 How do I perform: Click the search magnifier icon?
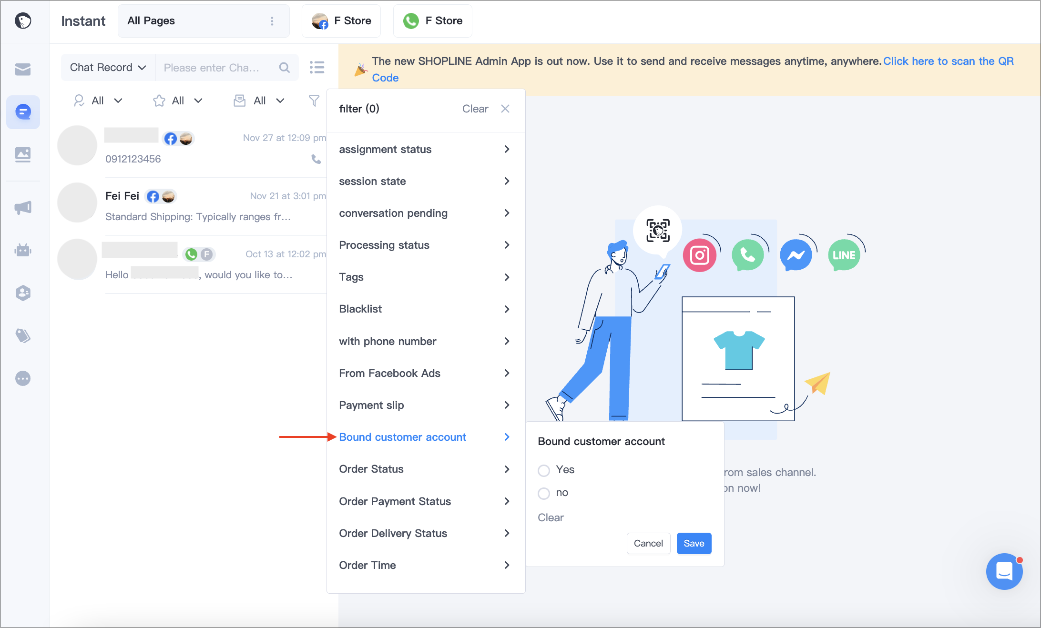(x=285, y=68)
